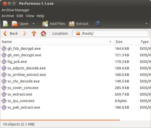
Task: Go Back to the previous location
Action: 11,33
